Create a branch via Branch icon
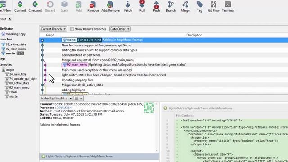 (x=171, y=6)
